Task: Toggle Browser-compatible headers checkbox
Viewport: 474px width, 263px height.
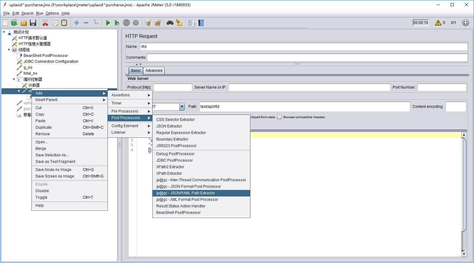Action: (x=279, y=117)
